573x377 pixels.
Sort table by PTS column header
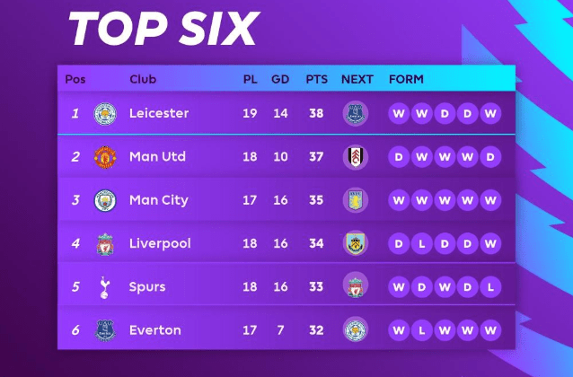316,79
